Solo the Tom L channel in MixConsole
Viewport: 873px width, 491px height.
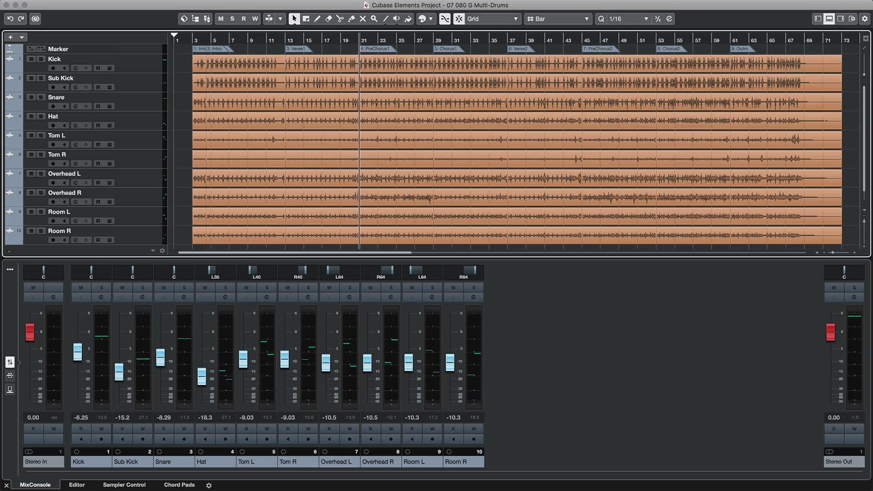(267, 288)
